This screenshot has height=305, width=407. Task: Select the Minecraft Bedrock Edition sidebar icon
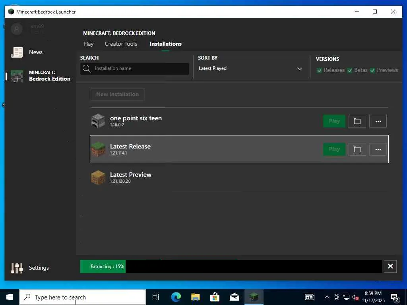pos(17,76)
